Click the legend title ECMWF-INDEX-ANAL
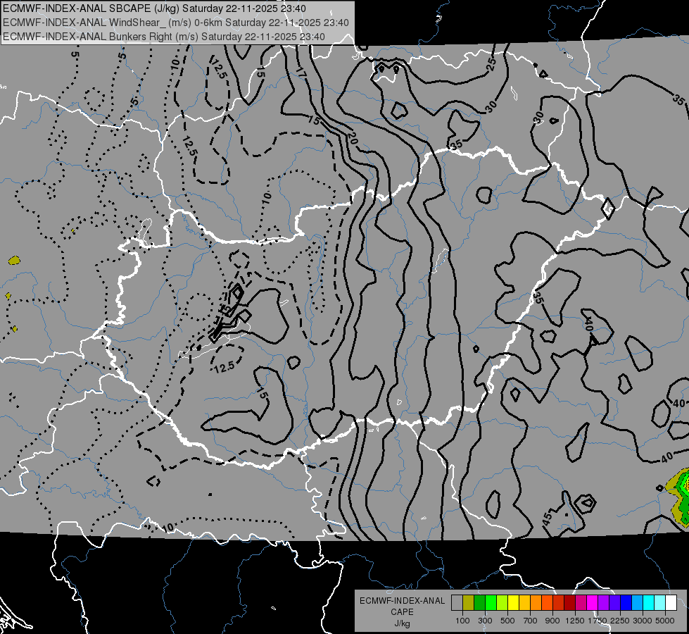Viewport: 689px width, 634px height. coord(402,601)
